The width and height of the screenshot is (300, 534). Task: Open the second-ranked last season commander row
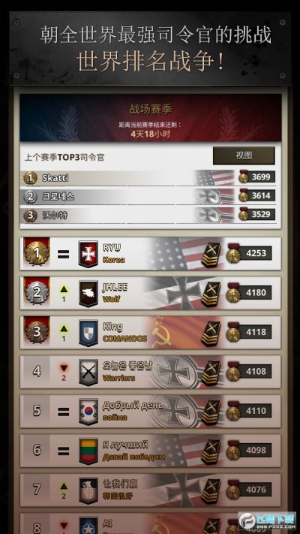(150, 196)
